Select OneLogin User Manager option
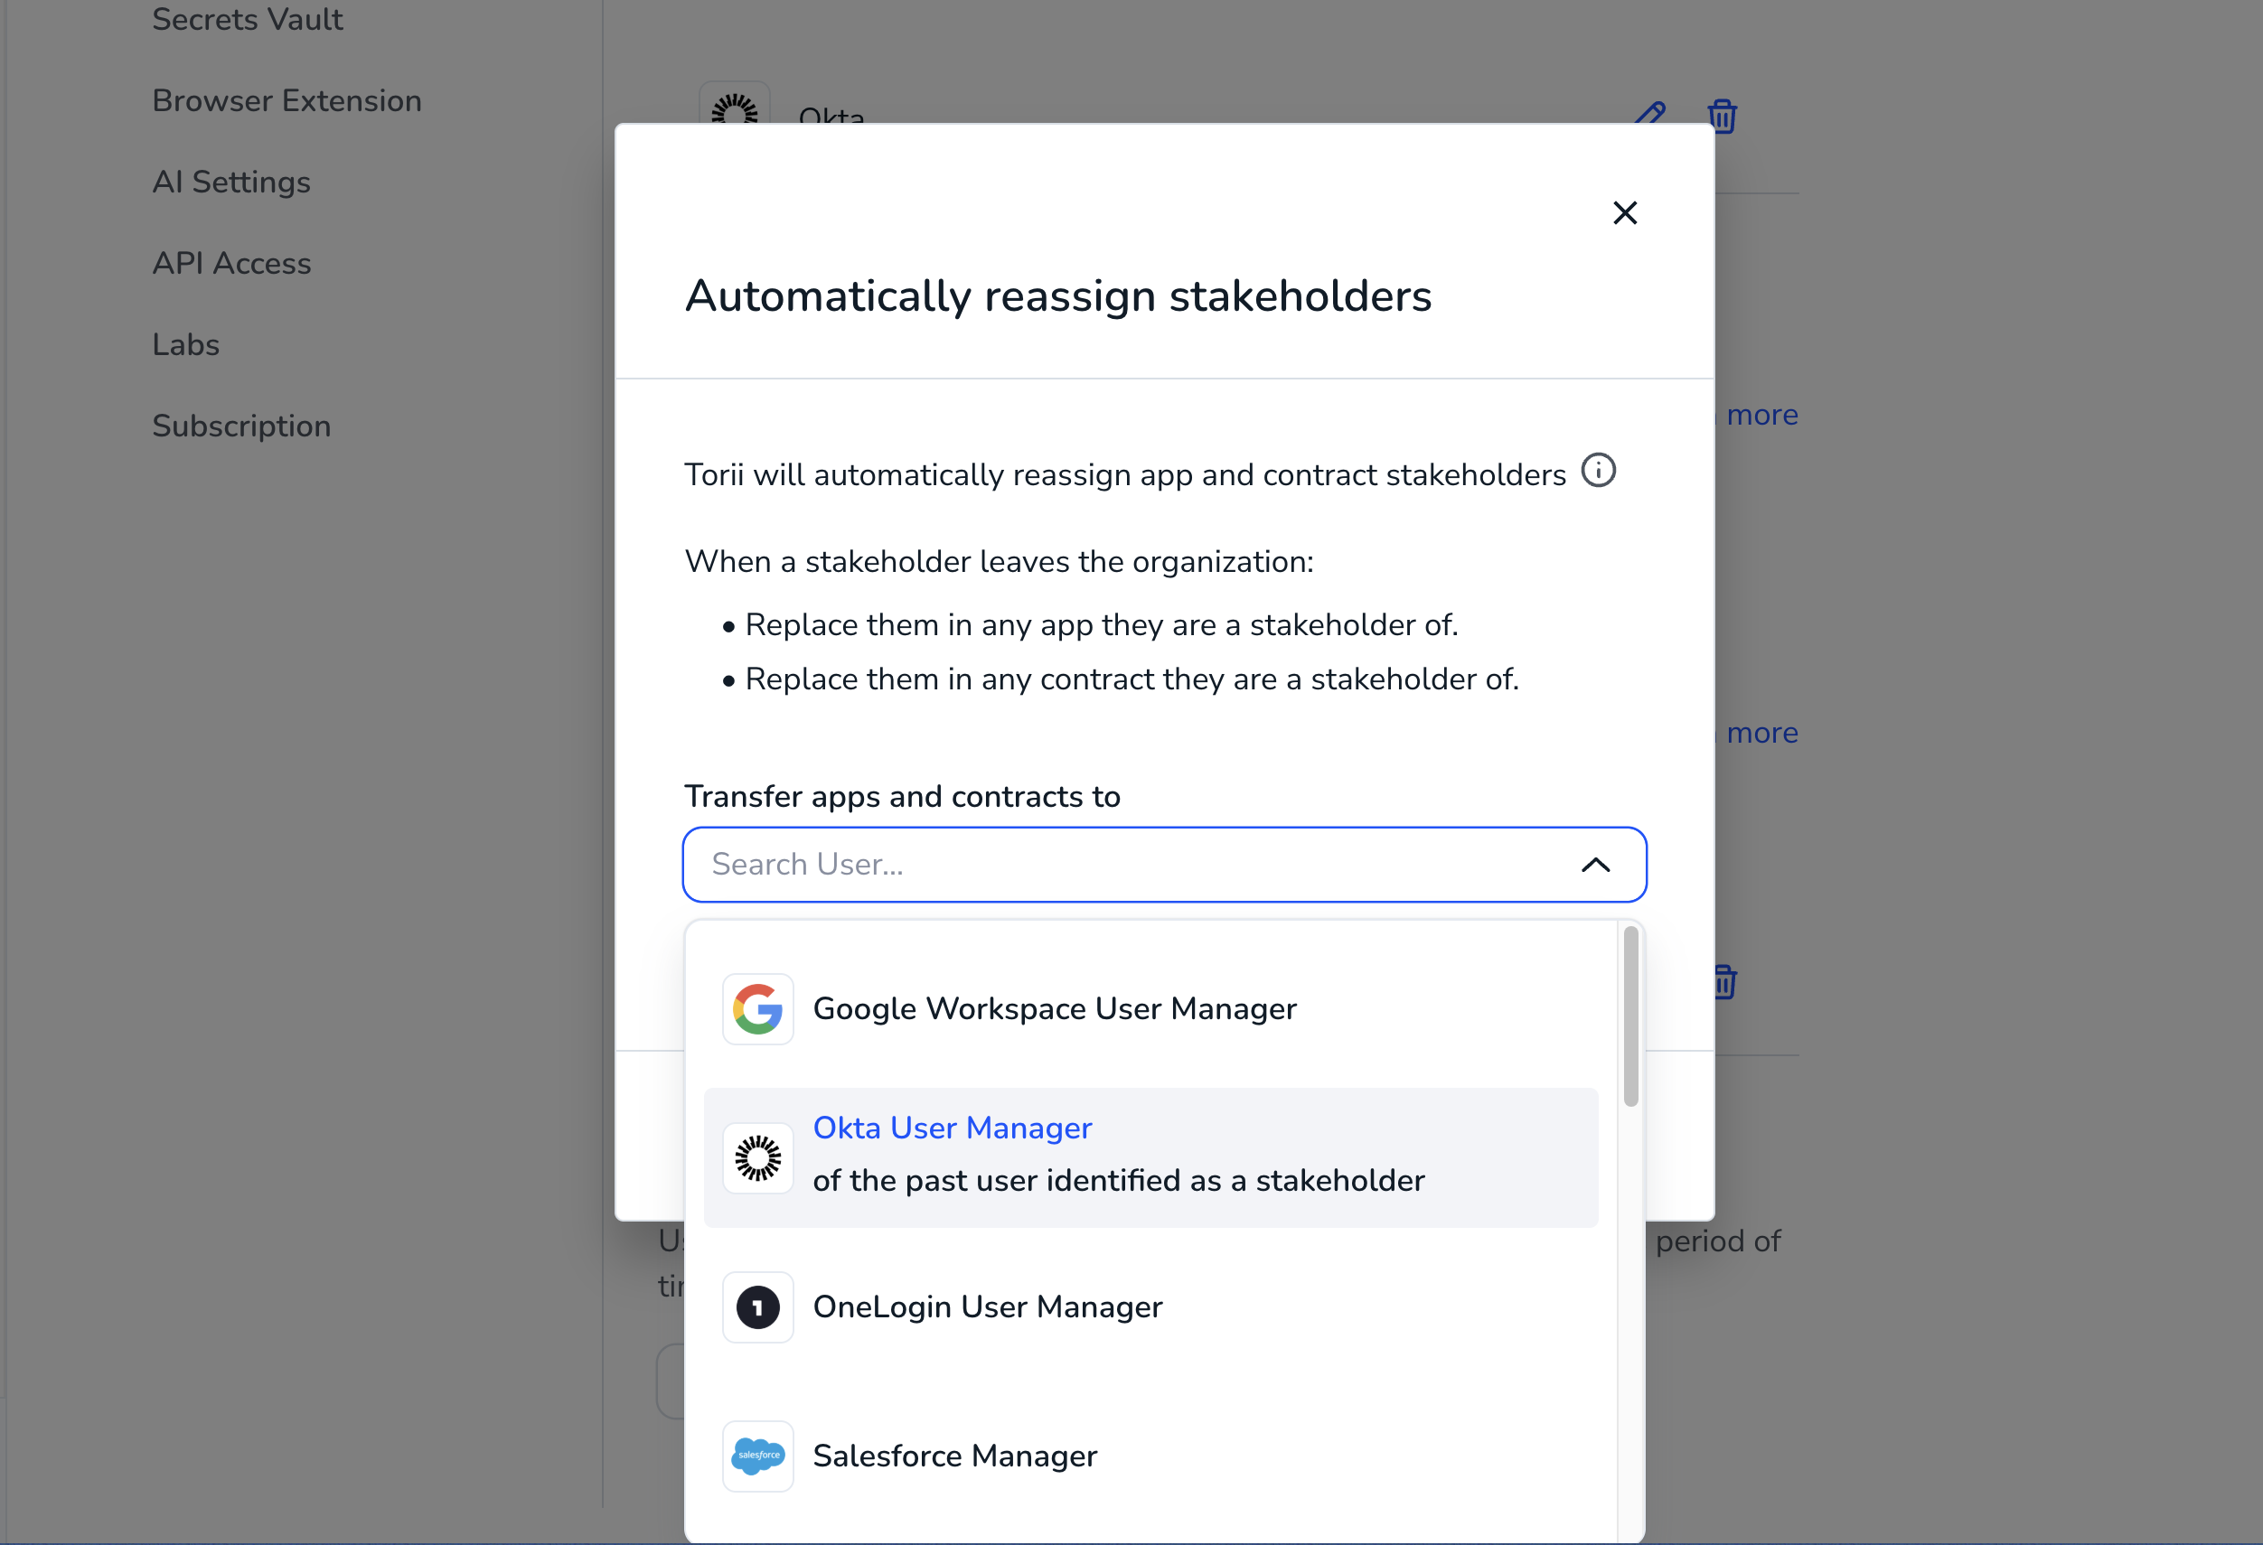This screenshot has height=1545, width=2263. [988, 1306]
